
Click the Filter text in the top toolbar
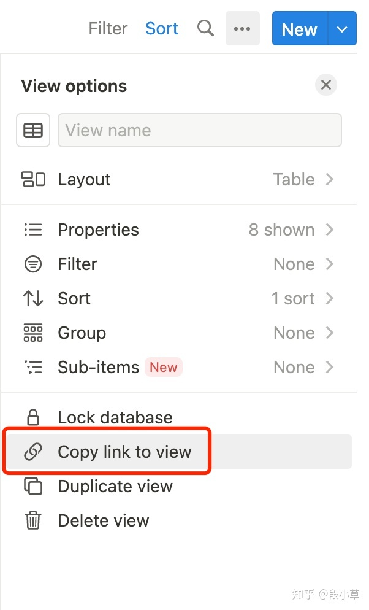pyautogui.click(x=108, y=28)
